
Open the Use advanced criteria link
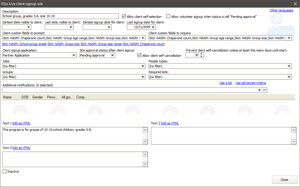click(251, 83)
